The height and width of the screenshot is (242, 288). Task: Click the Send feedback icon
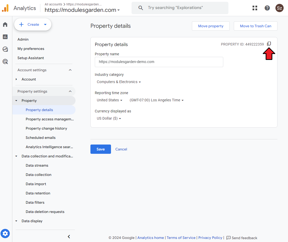tap(228, 238)
